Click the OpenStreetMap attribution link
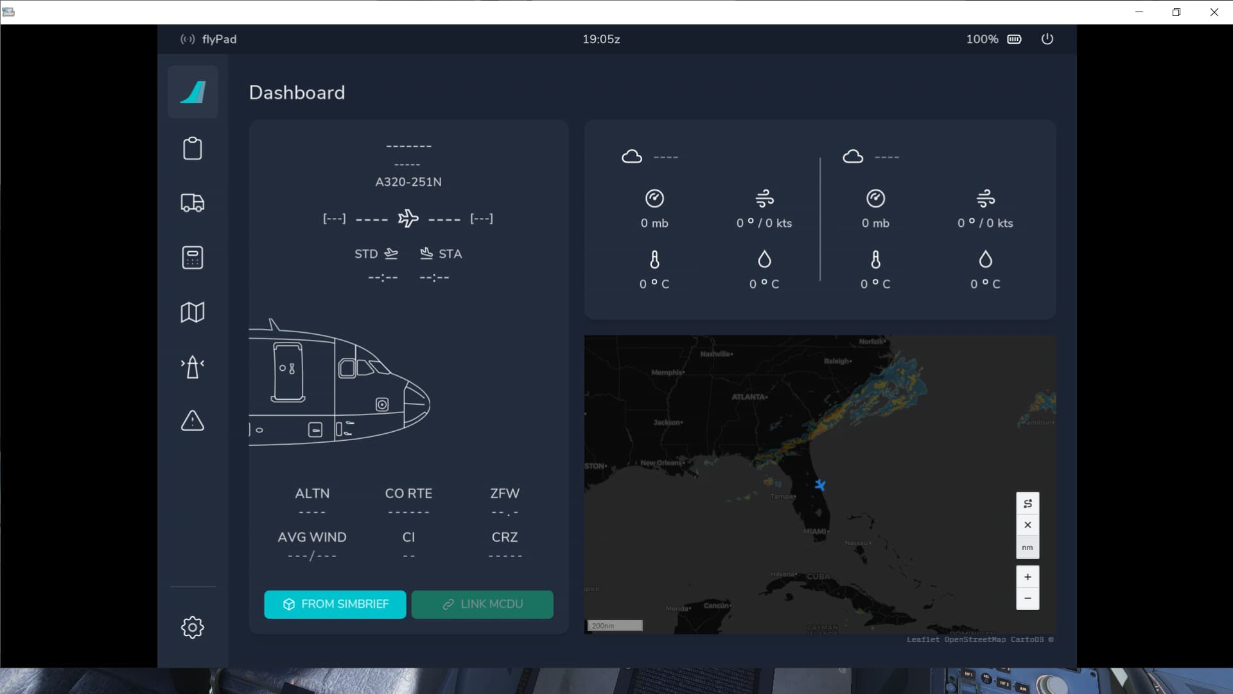The height and width of the screenshot is (694, 1233). (975, 639)
